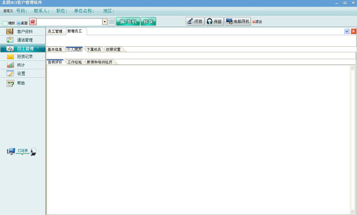Image resolution: width=357 pixels, height=215 pixels.
Task: Open the 个人简历 tab
Action: pos(74,49)
